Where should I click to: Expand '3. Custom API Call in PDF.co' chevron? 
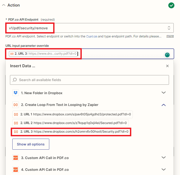pyautogui.click(x=163, y=157)
